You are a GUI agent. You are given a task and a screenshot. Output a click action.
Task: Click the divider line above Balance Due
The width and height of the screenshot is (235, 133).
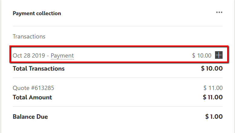click(117, 107)
